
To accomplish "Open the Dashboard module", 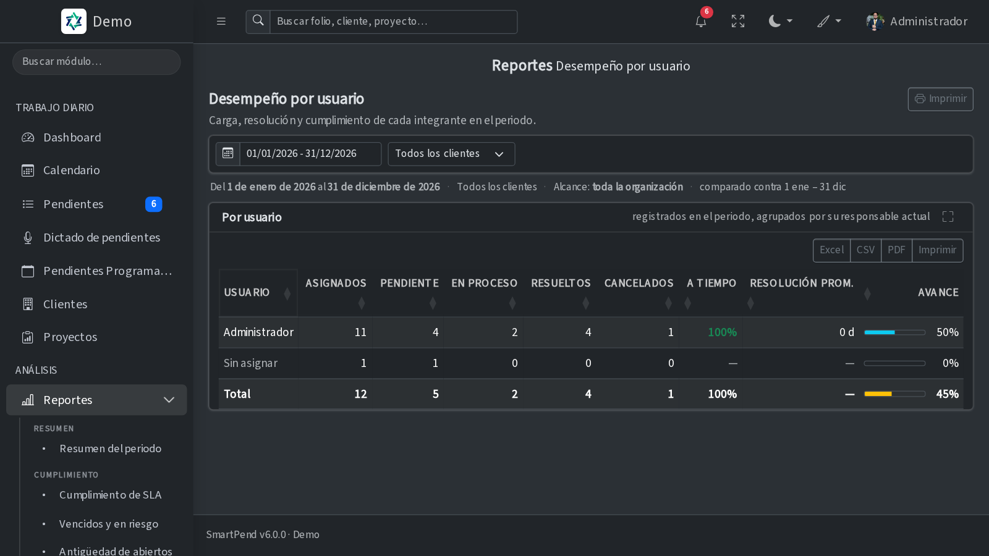I will (96, 138).
